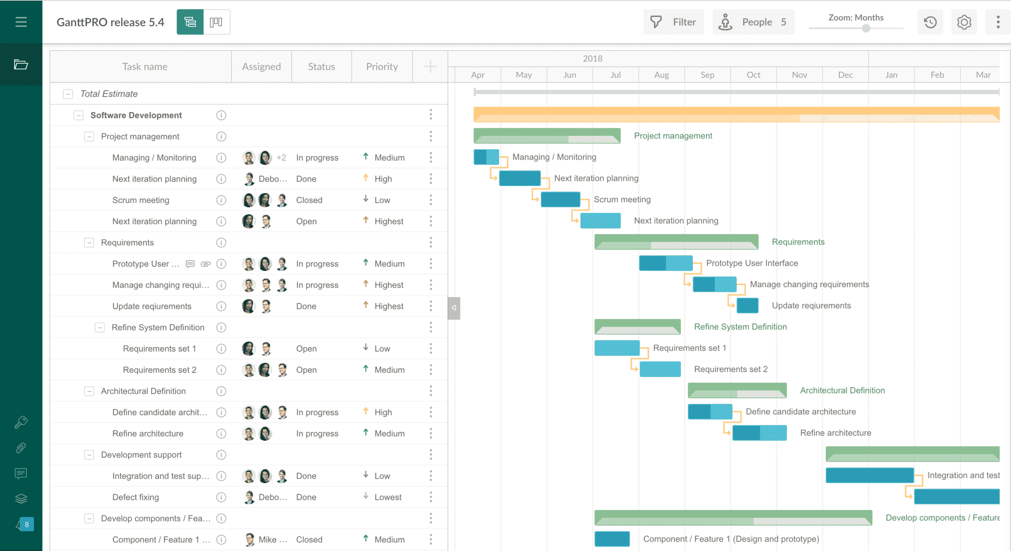Click the three-dot menu on Requirements row

(431, 242)
